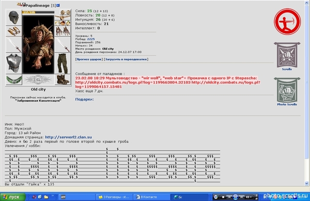Click the red archer zodiac icon
Image resolution: width=310 pixels, height=201 pixels.
[x=287, y=22]
